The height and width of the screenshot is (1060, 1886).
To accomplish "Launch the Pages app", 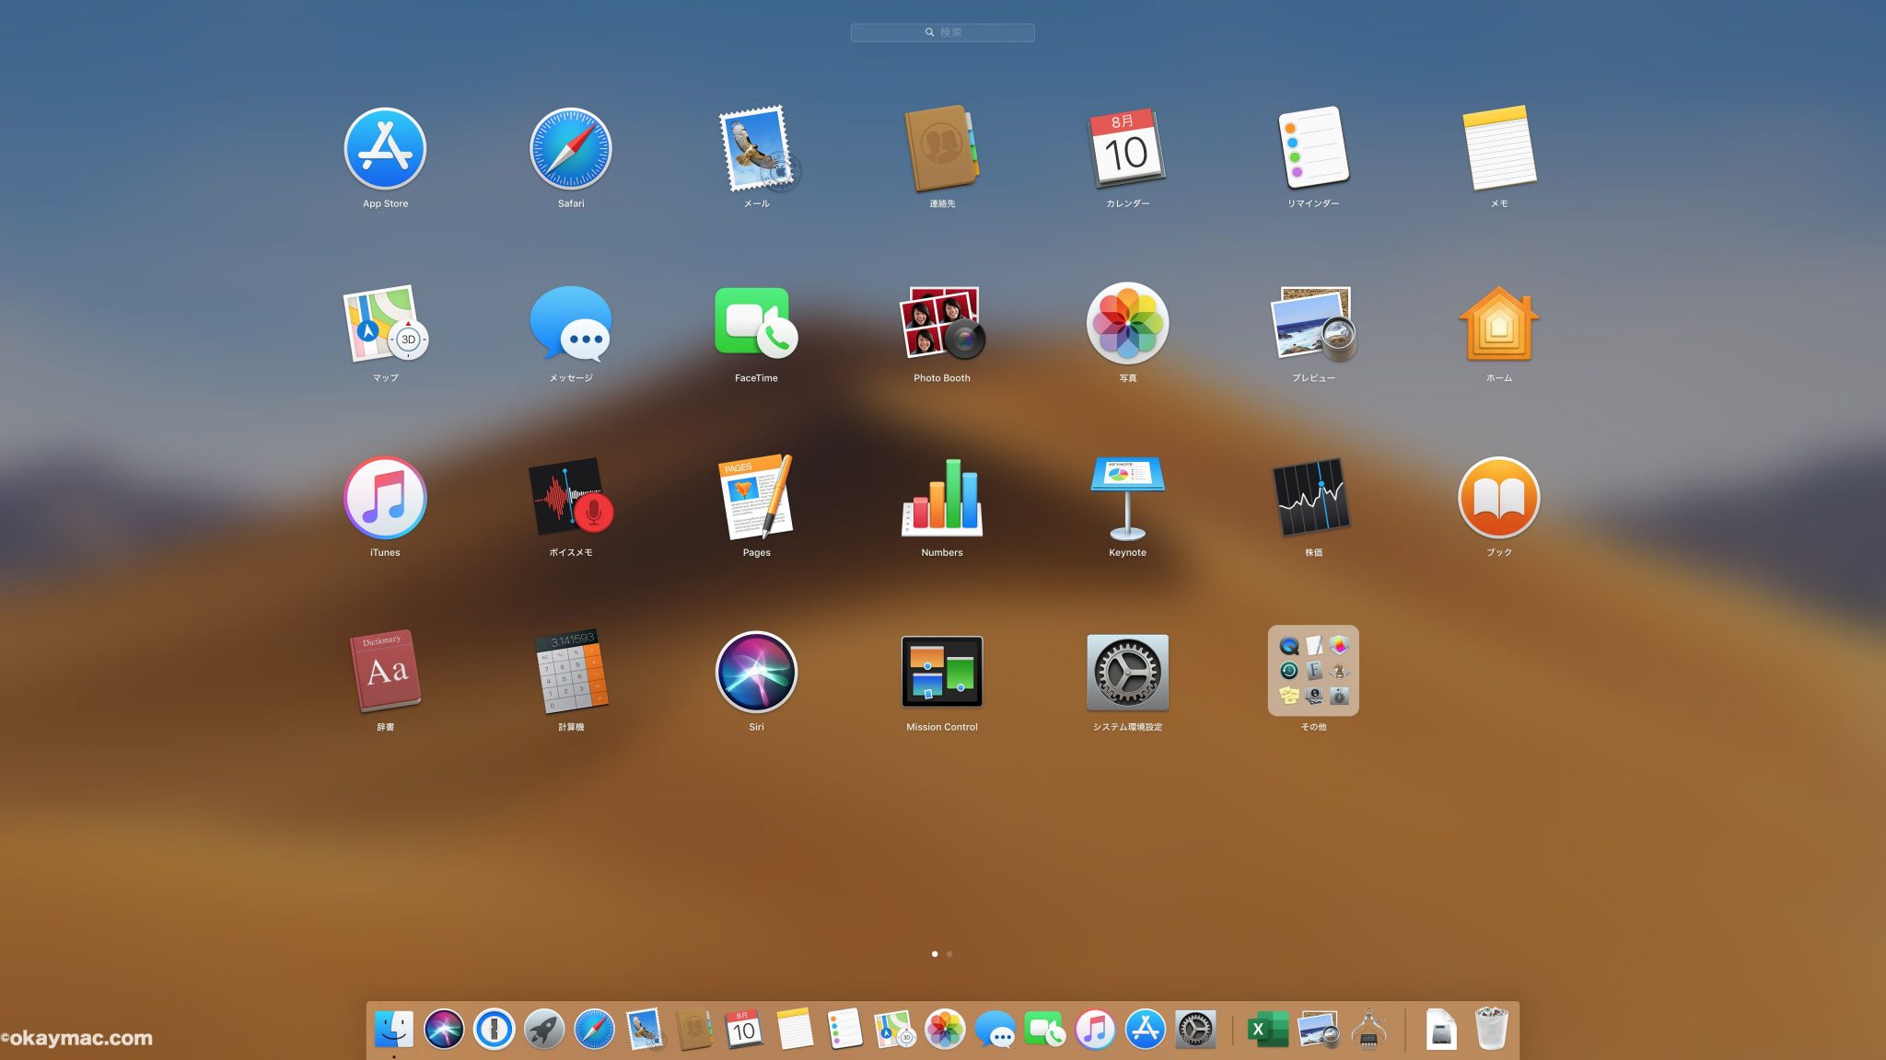I will pyautogui.click(x=757, y=498).
